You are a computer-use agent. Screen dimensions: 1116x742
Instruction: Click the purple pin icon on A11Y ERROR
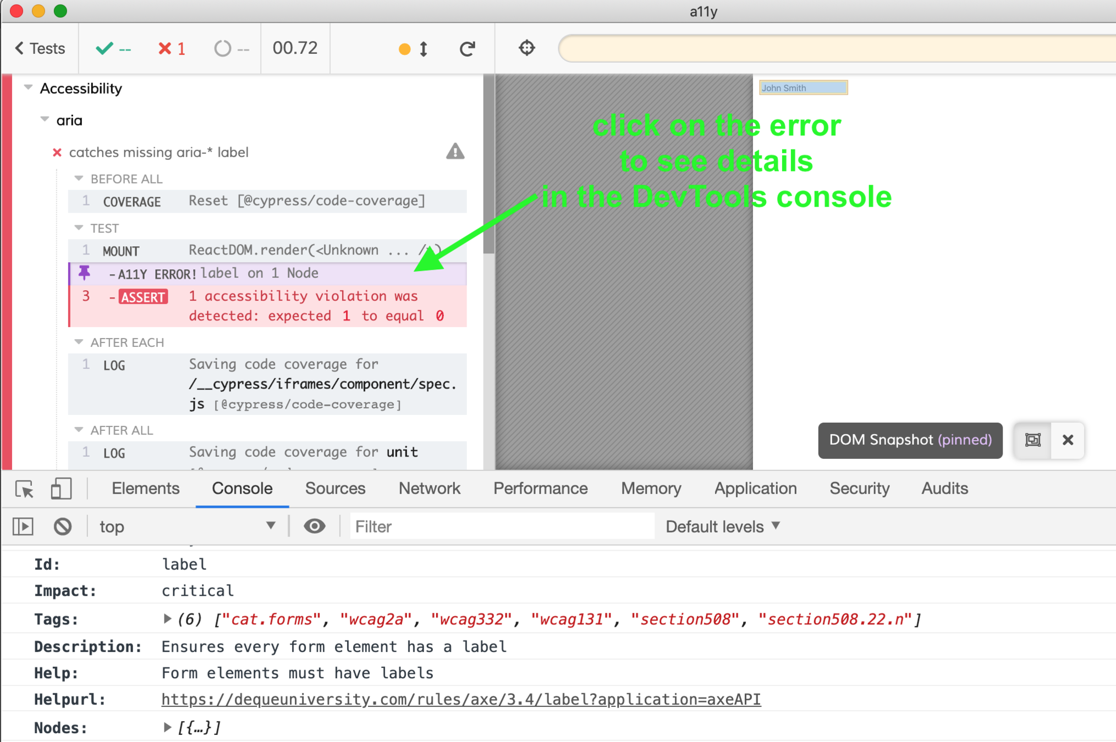84,273
